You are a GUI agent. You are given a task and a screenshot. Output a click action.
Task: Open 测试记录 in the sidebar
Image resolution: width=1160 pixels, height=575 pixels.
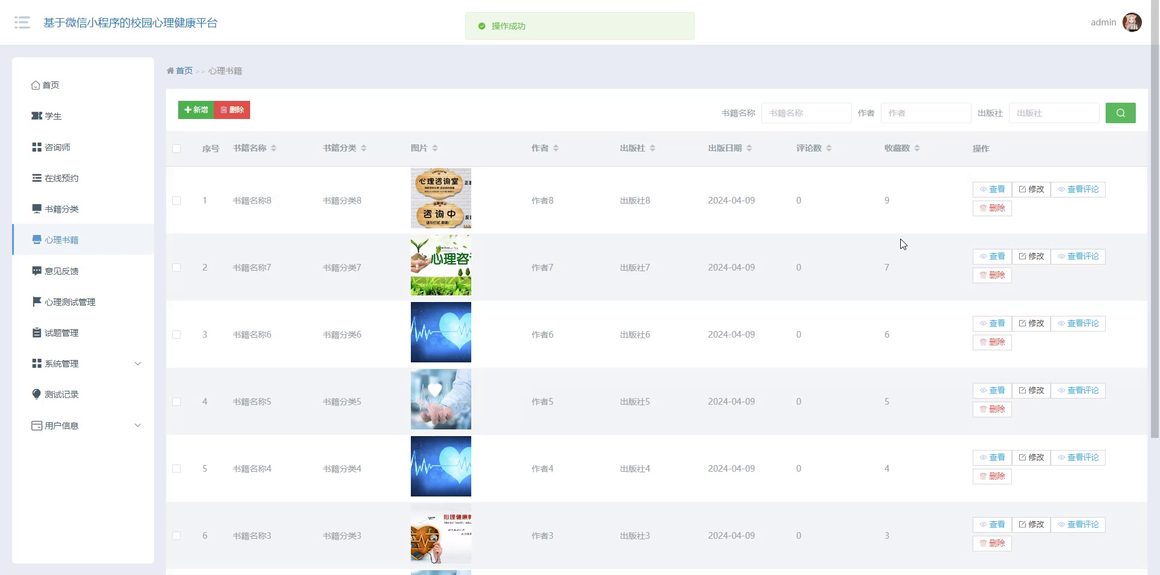pos(83,394)
